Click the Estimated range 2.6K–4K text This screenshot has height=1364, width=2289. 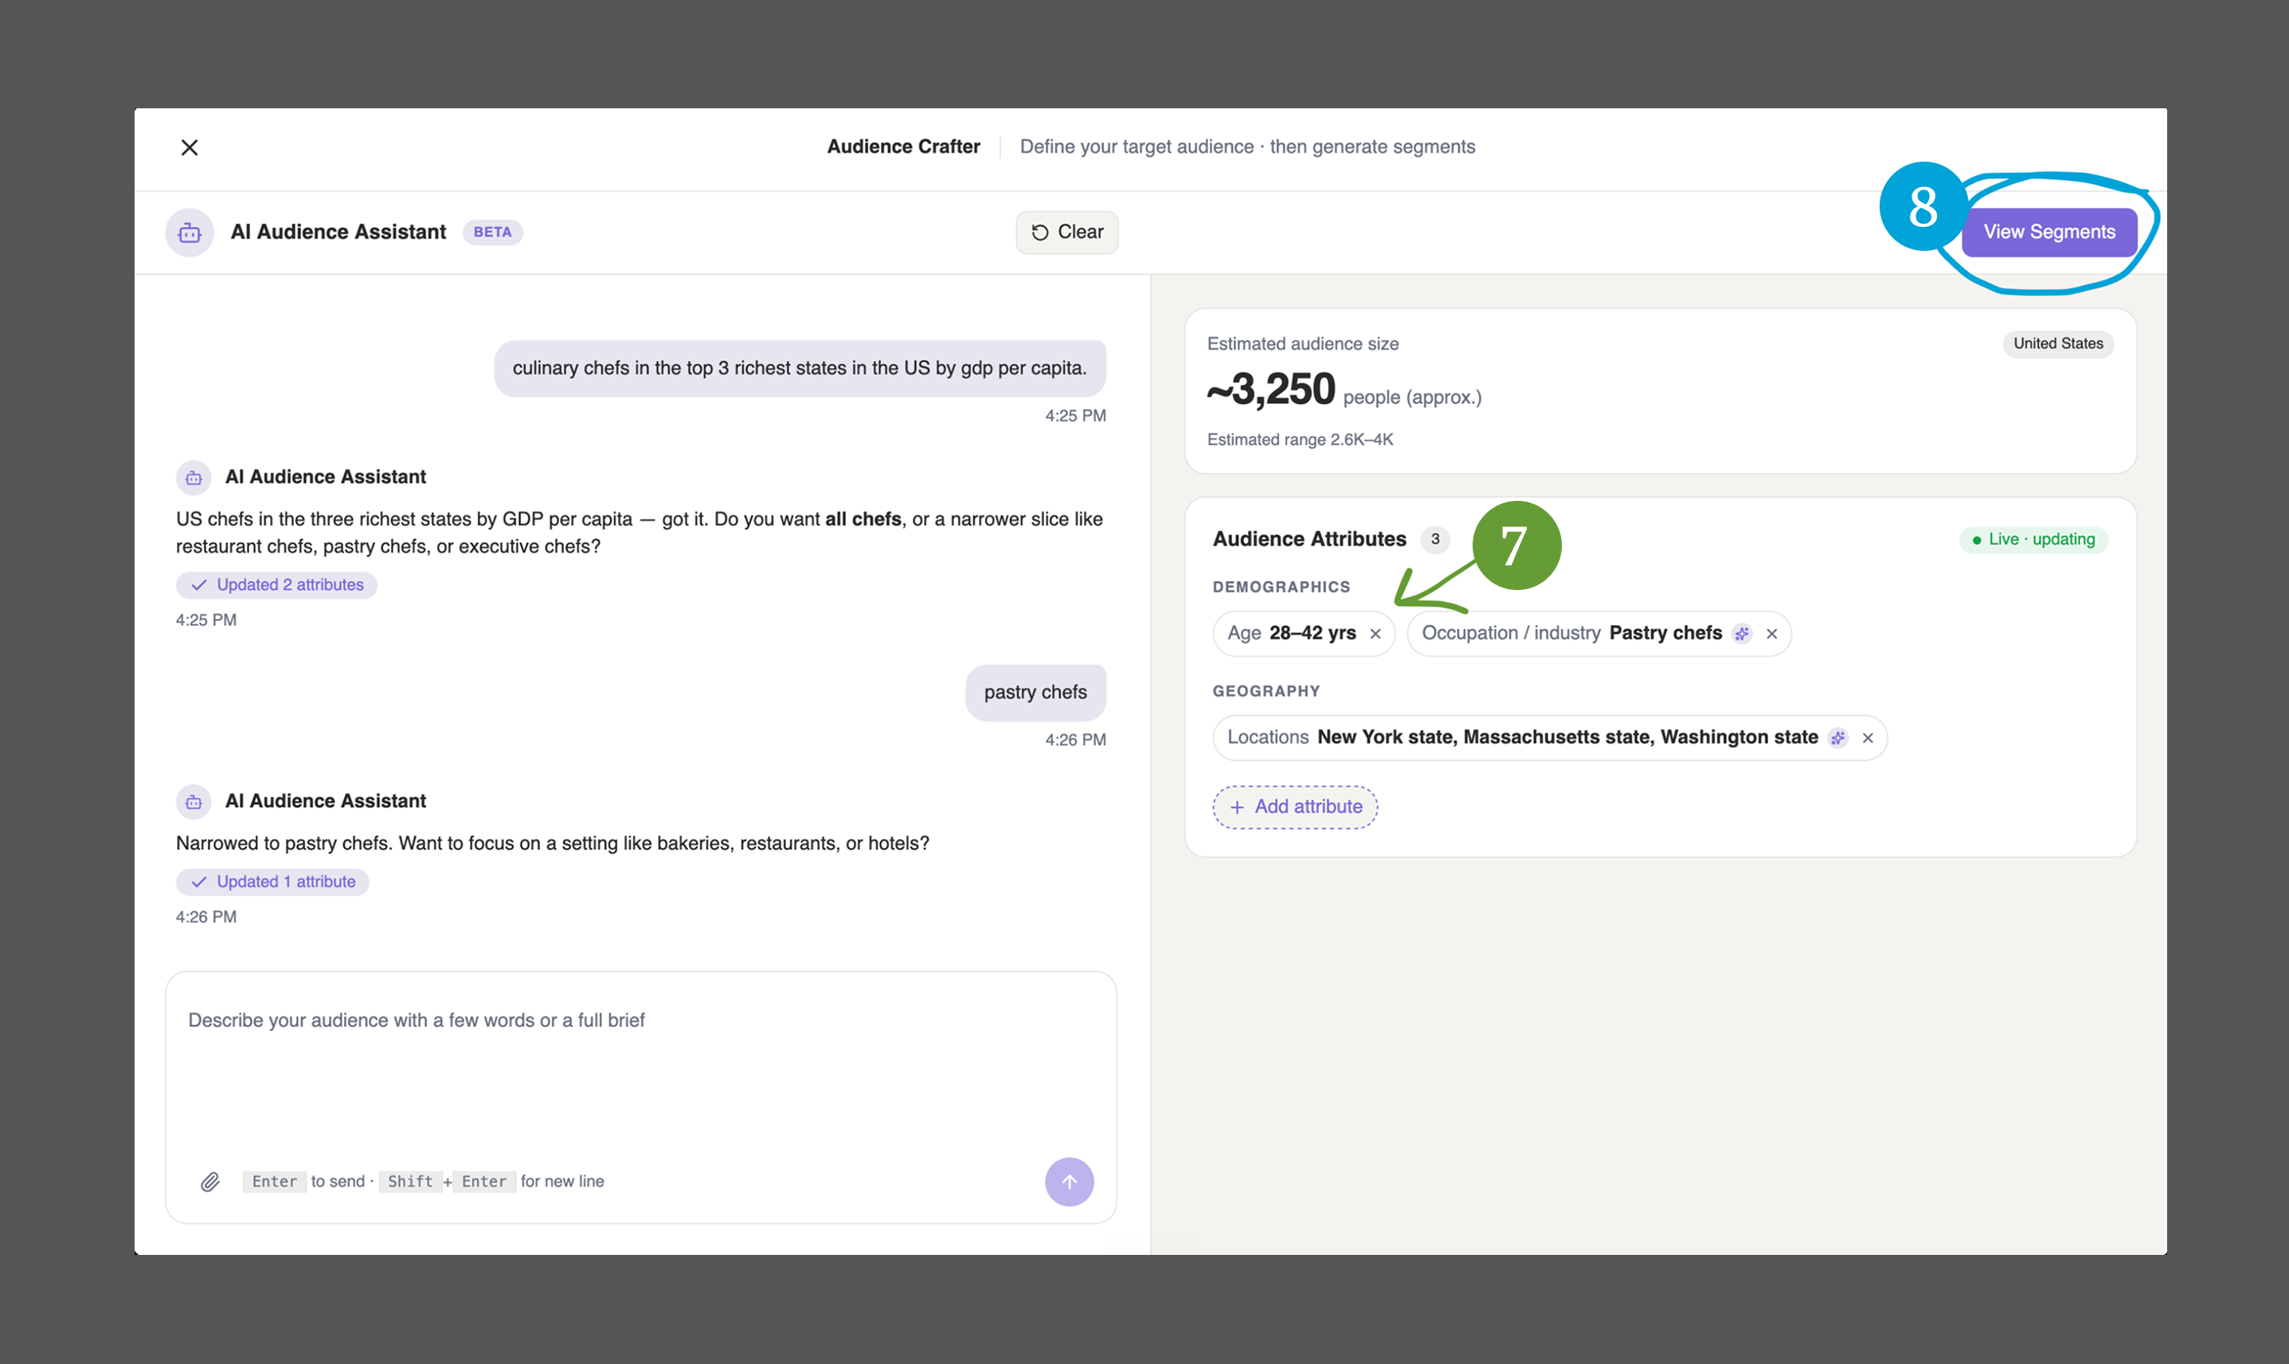1300,440
